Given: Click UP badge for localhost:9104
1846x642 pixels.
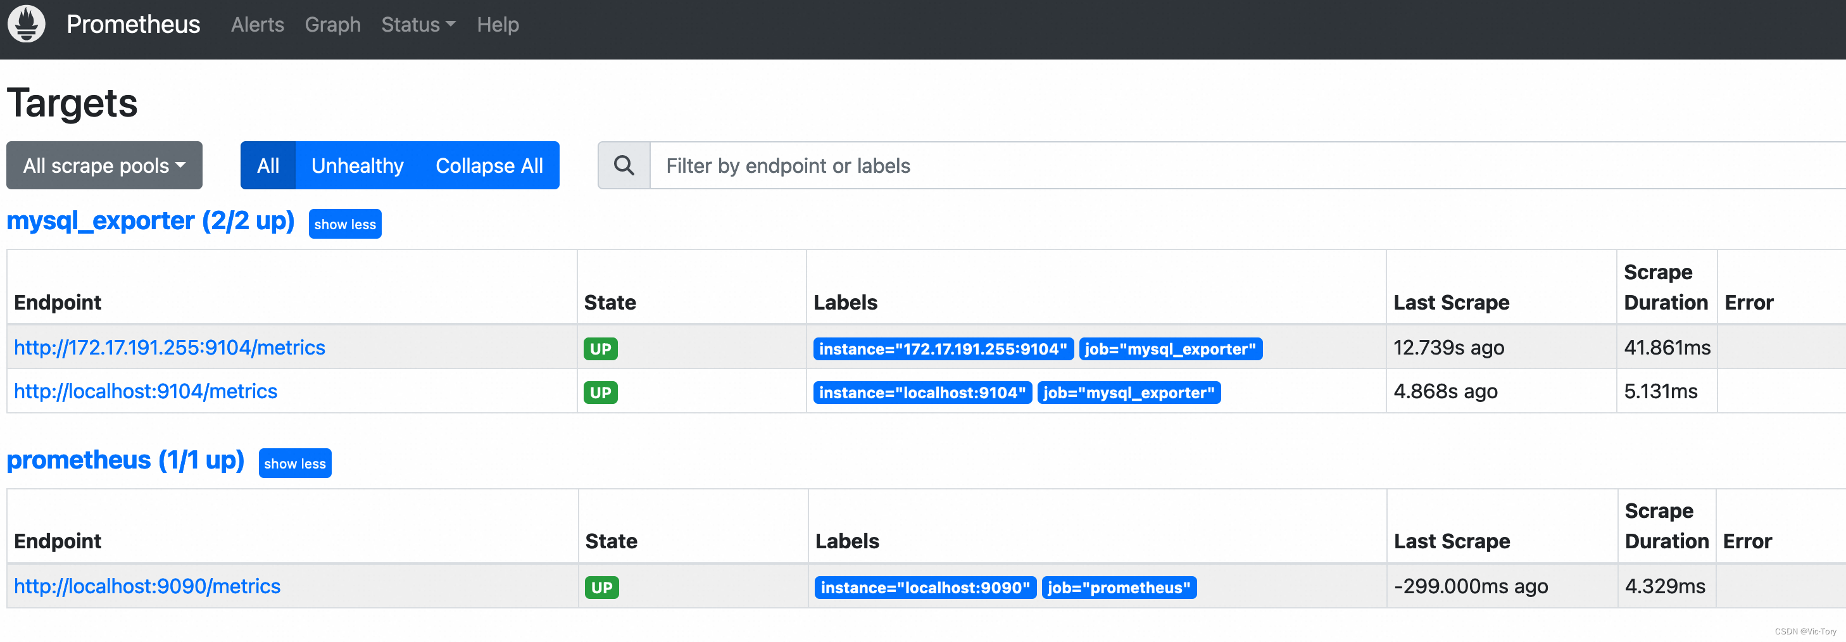Looking at the screenshot, I should click(x=601, y=393).
